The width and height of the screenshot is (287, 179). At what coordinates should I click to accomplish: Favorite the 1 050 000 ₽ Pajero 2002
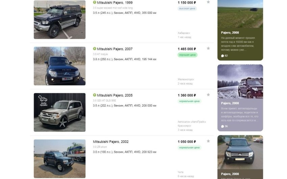pos(208,141)
